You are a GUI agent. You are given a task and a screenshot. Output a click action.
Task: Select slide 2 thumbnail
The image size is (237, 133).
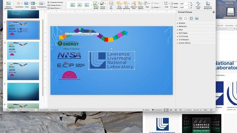pos(23,30)
